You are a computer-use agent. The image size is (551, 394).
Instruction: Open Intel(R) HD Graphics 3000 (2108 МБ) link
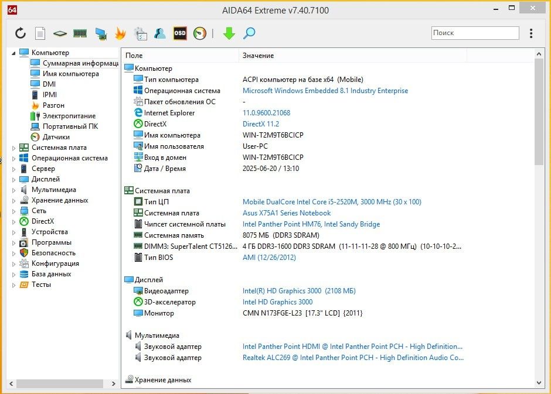299,290
